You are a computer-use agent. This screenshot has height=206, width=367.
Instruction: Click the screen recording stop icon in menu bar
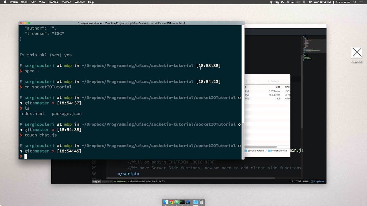272,2
